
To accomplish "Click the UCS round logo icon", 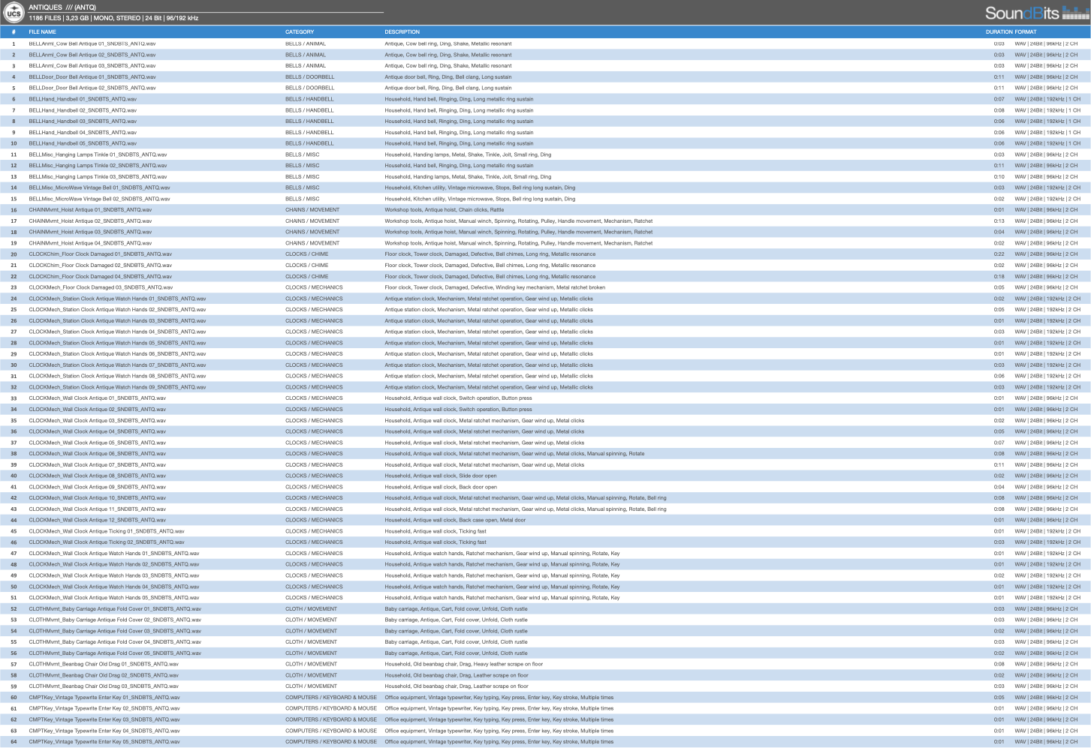I will [14, 13].
